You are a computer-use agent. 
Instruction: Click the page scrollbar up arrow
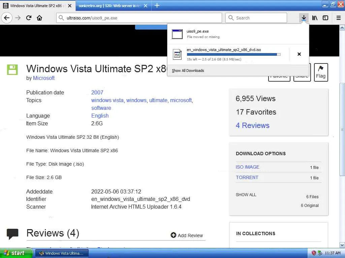342,28
